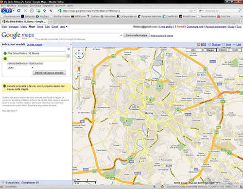This screenshot has height=189, width=243.
Task: Go forward with the Firefox forward arrow
Action: tap(10, 11)
